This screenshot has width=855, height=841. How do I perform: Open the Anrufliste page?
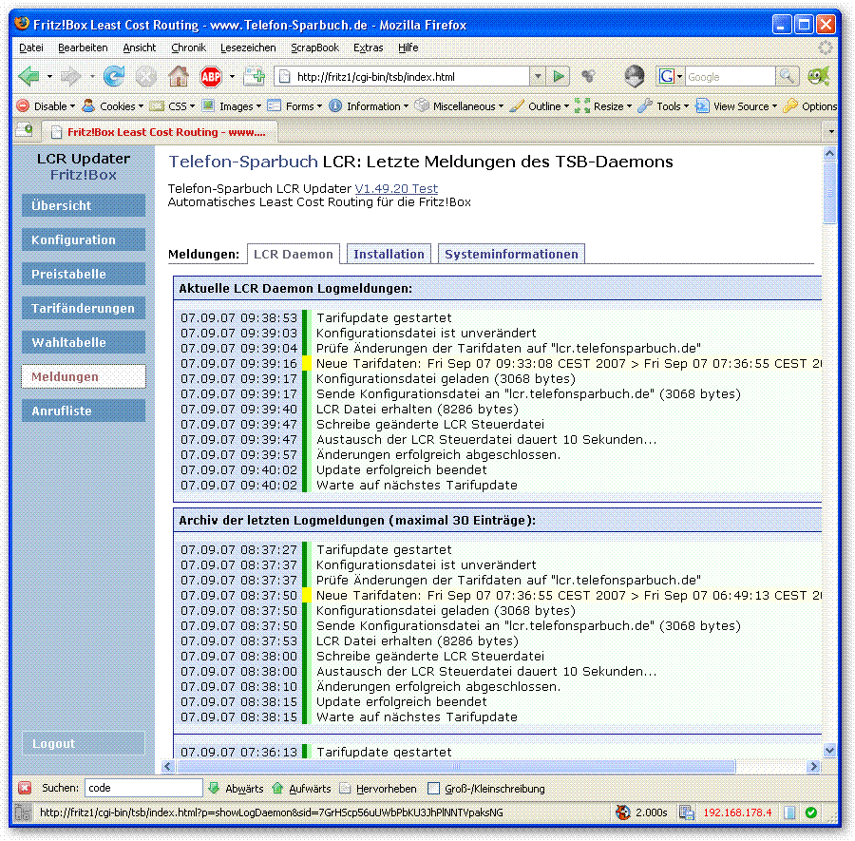click(84, 411)
